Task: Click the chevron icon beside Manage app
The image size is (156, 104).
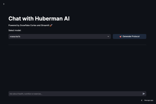Action: [x=142, y=100]
